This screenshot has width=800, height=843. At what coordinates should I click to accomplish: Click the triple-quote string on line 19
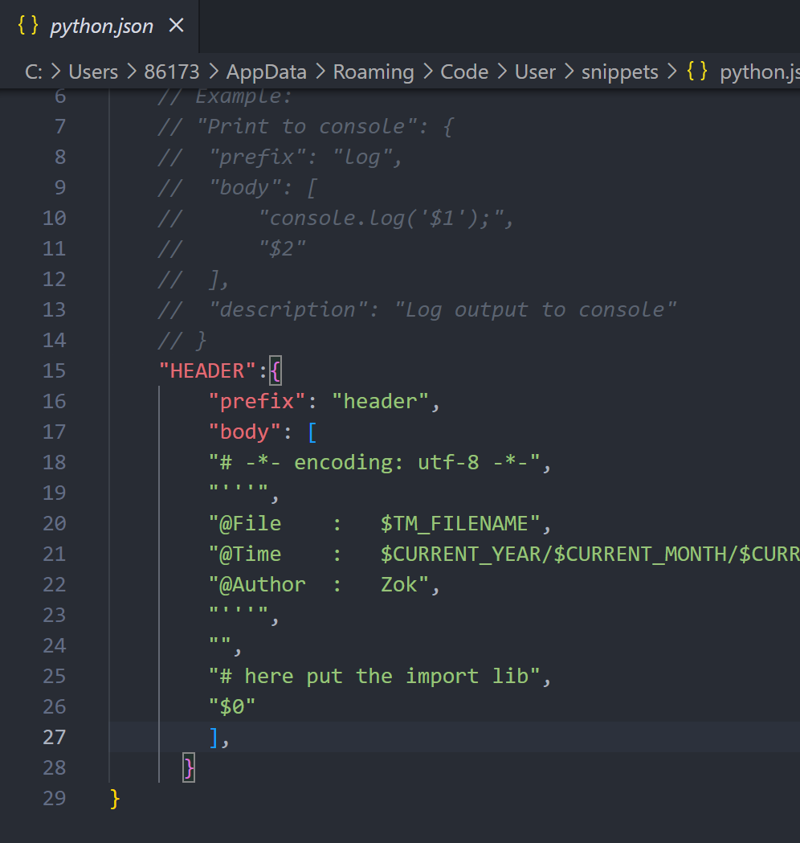238,489
